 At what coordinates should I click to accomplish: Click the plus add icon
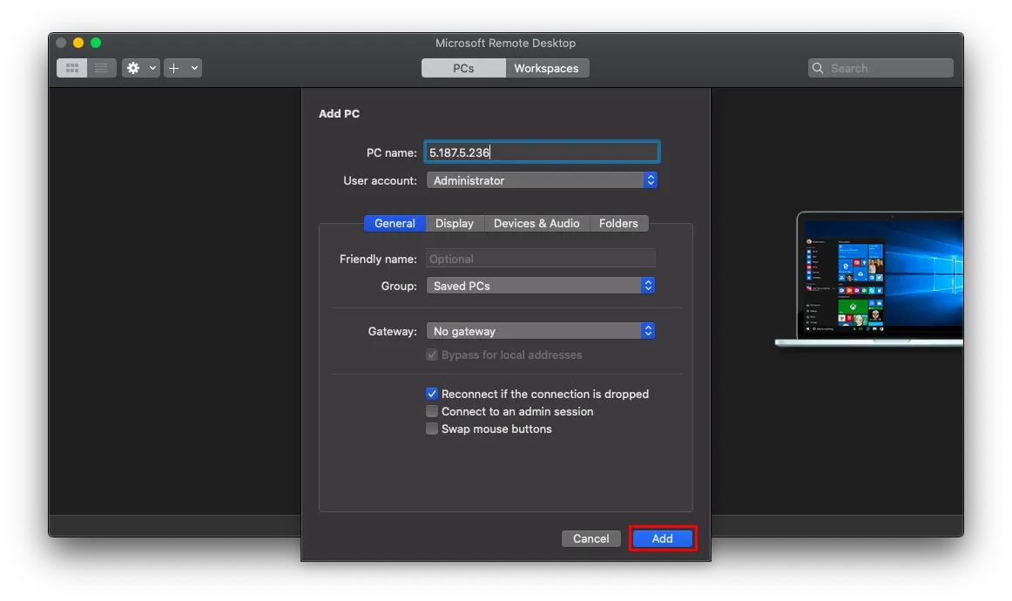click(174, 68)
